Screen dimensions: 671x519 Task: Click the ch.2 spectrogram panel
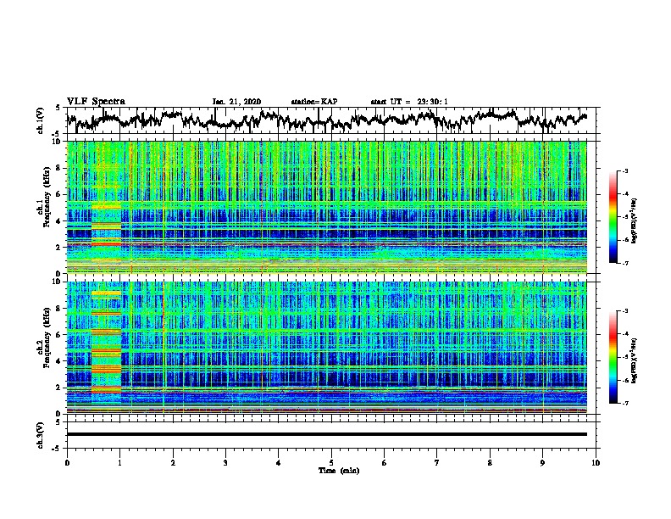click(326, 348)
